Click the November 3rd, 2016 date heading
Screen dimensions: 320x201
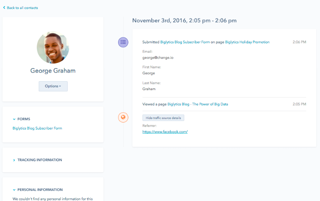tap(184, 20)
